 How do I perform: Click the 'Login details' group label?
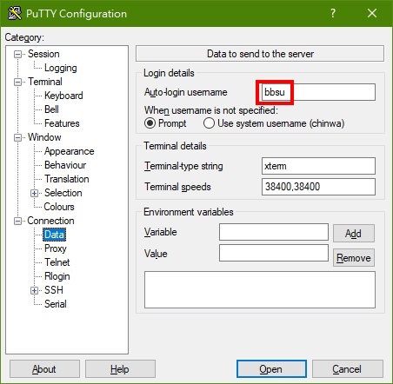point(169,73)
